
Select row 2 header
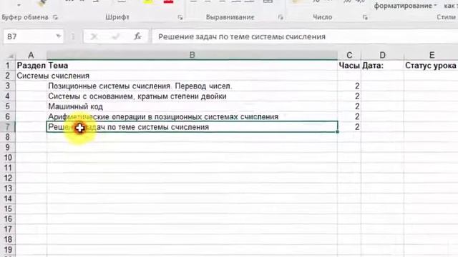pyautogui.click(x=8, y=76)
